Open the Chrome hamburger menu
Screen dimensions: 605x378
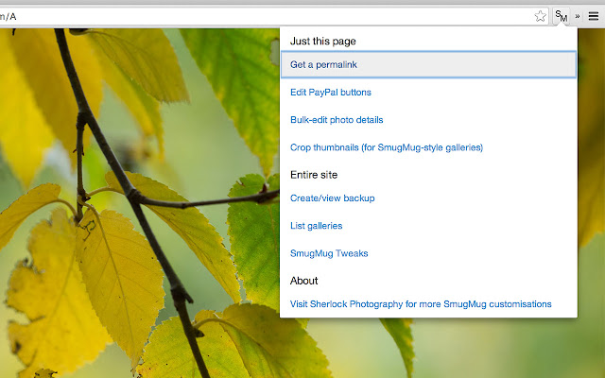594,16
